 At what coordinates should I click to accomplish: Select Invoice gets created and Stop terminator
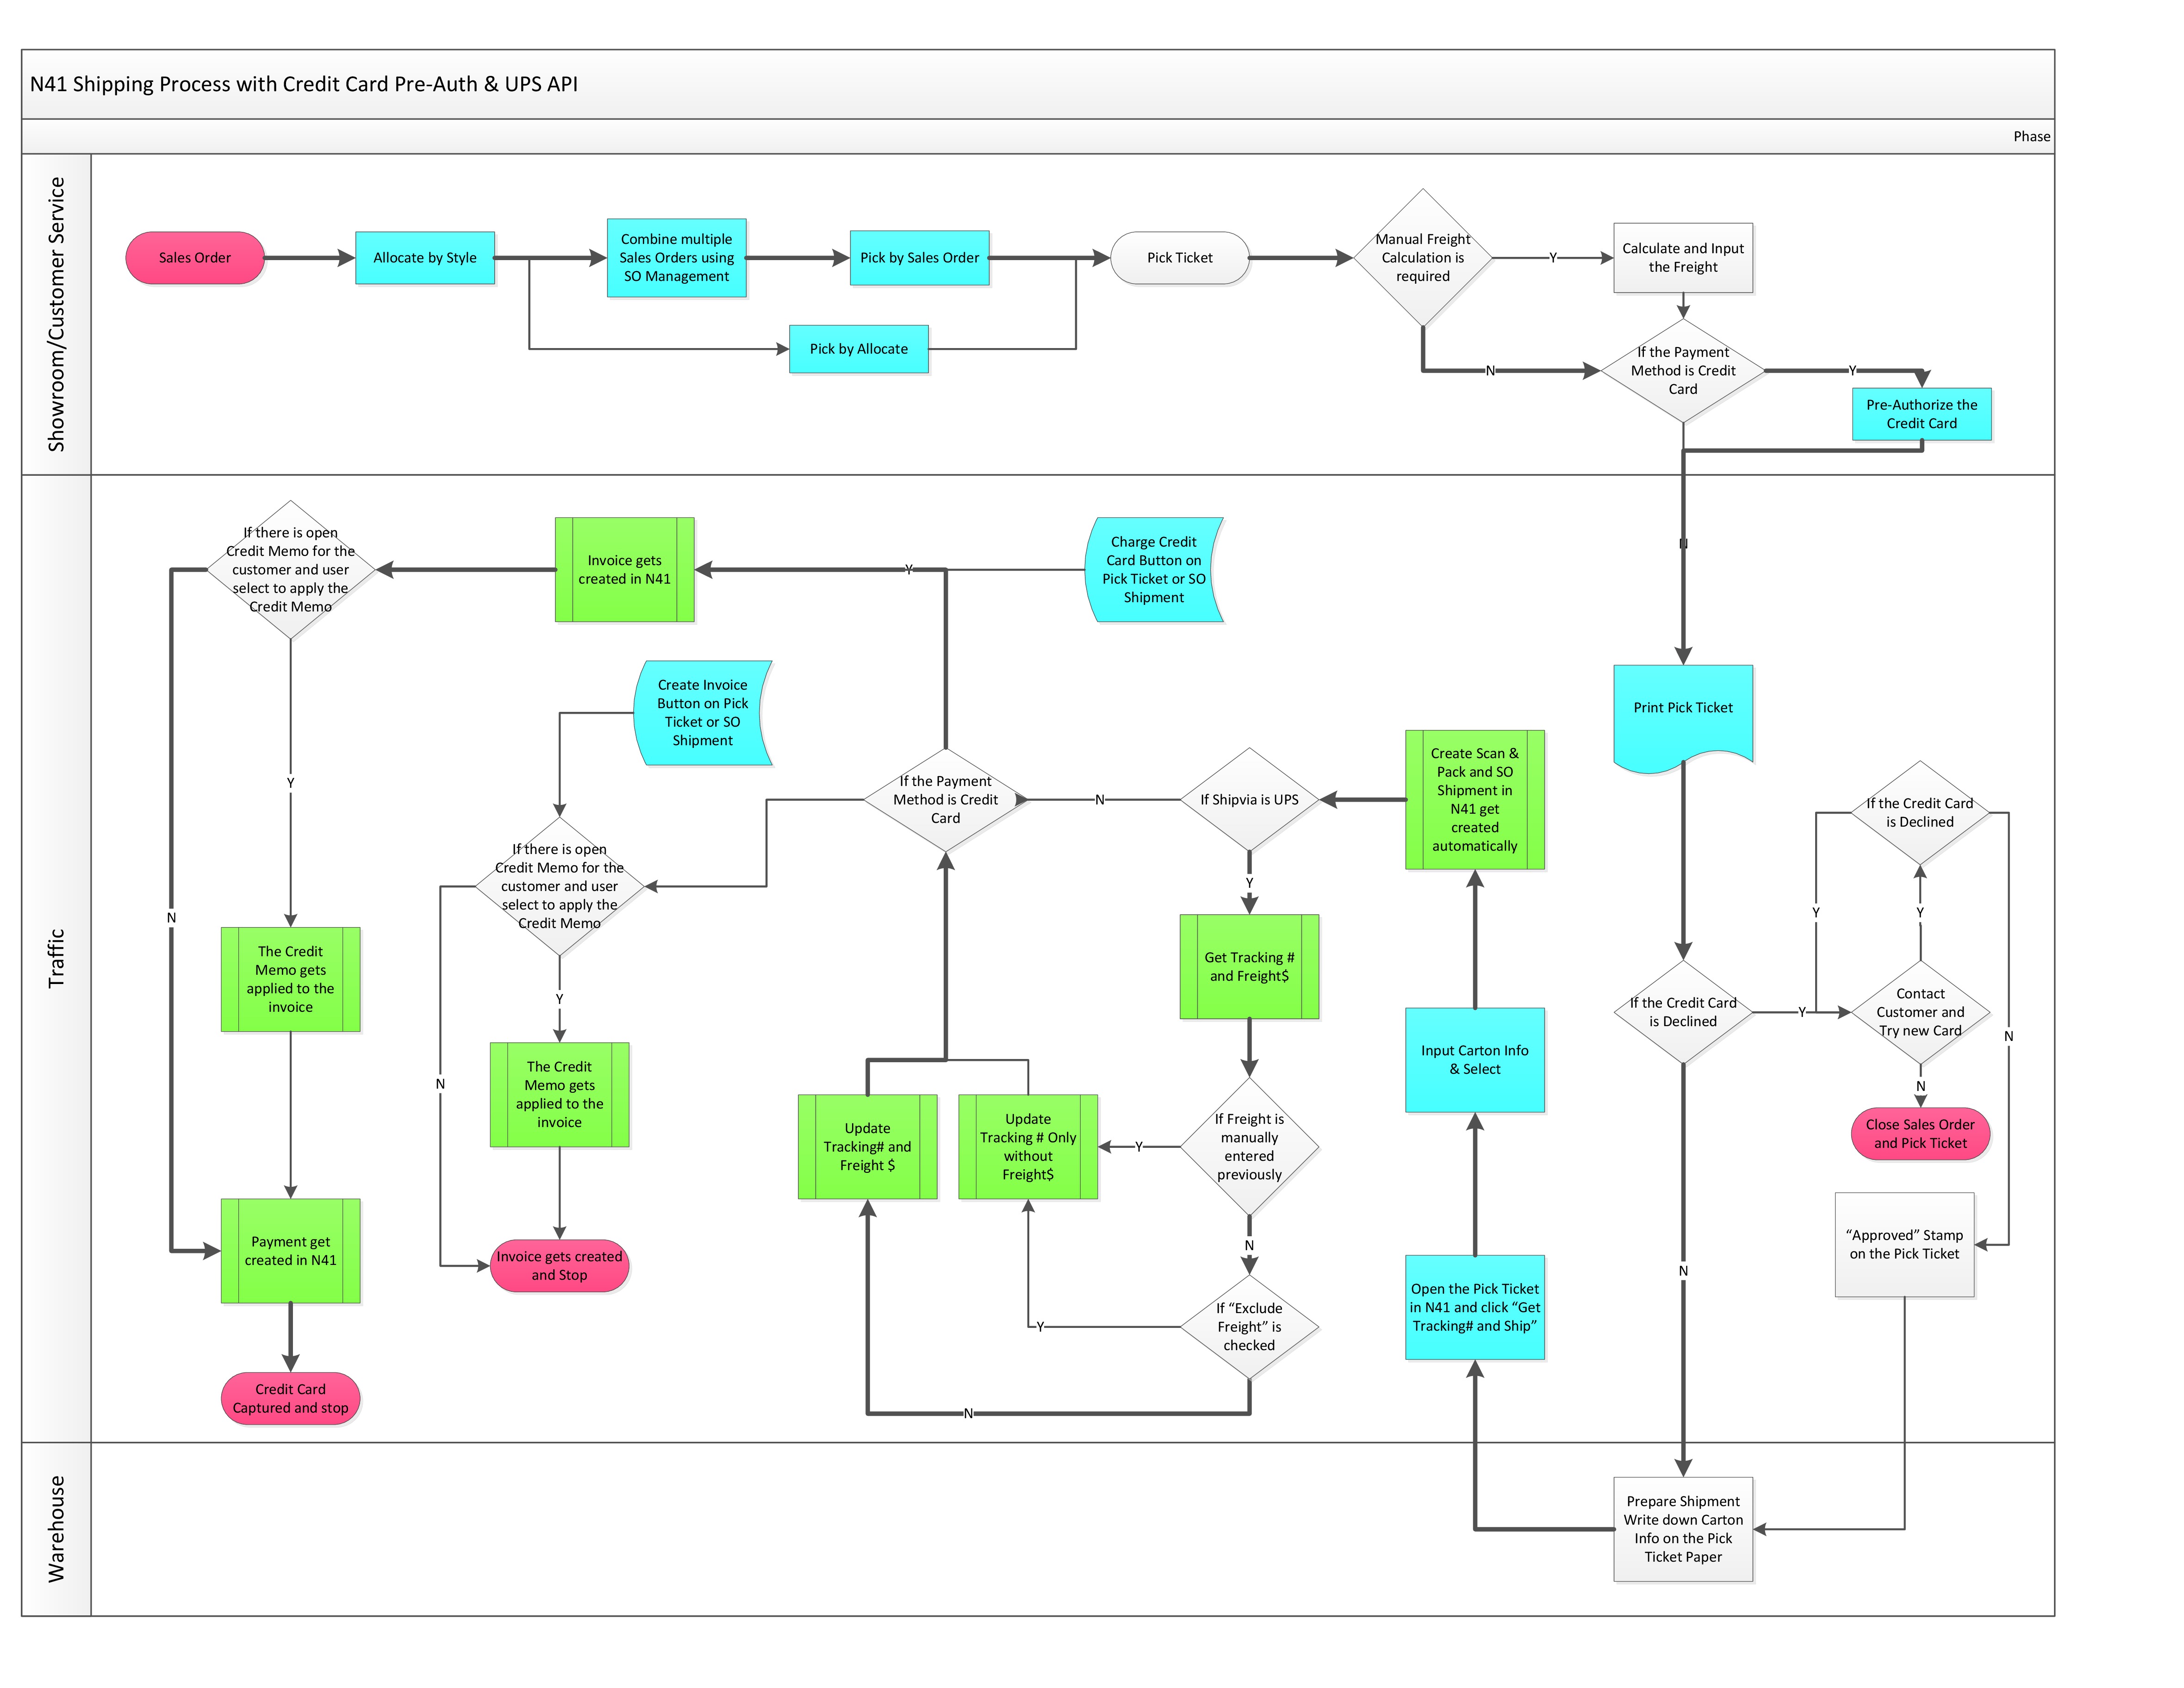click(x=560, y=1266)
